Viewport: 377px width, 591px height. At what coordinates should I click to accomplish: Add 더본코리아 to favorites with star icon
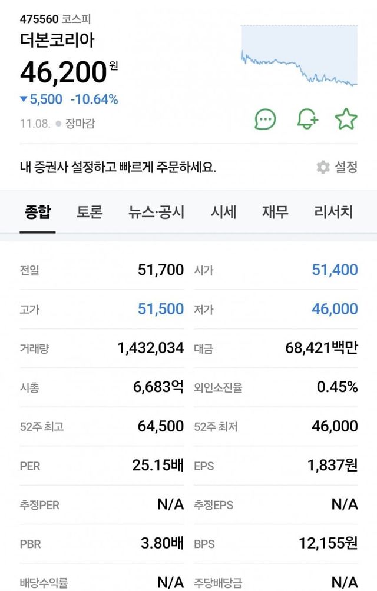[x=346, y=119]
